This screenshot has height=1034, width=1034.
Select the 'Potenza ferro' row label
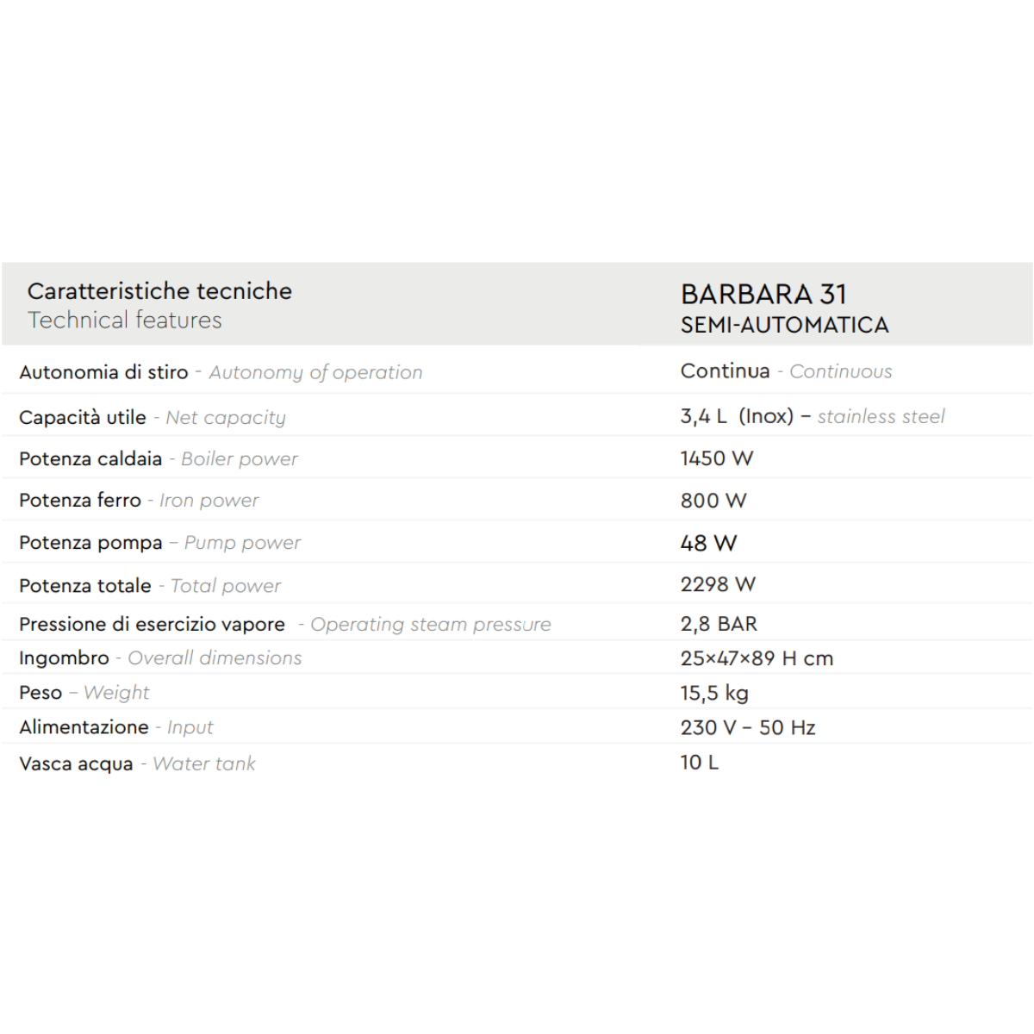[80, 501]
